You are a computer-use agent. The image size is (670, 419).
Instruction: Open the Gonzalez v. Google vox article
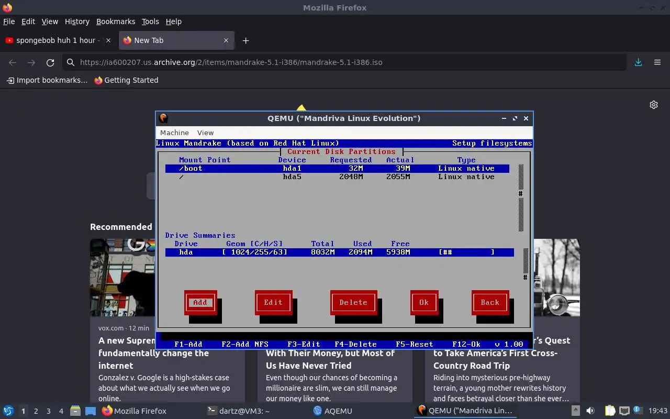[126, 353]
